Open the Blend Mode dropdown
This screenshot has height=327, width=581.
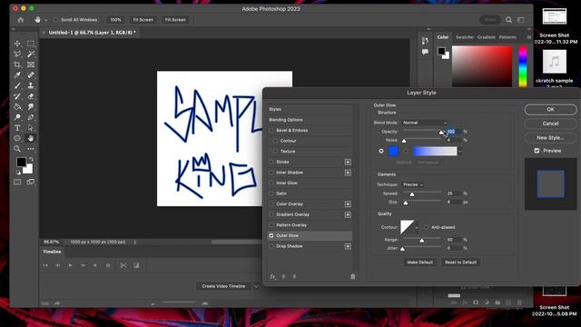(x=424, y=123)
